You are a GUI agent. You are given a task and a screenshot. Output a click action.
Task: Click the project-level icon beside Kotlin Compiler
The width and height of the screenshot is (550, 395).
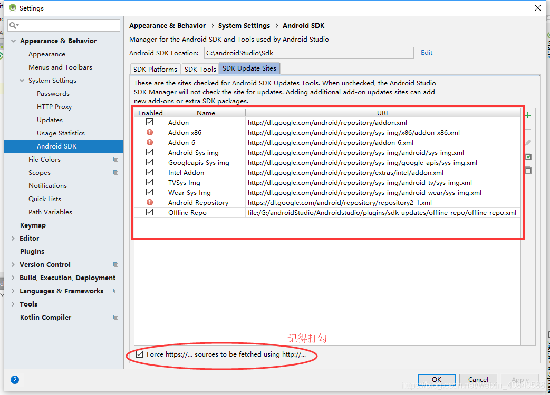point(116,317)
